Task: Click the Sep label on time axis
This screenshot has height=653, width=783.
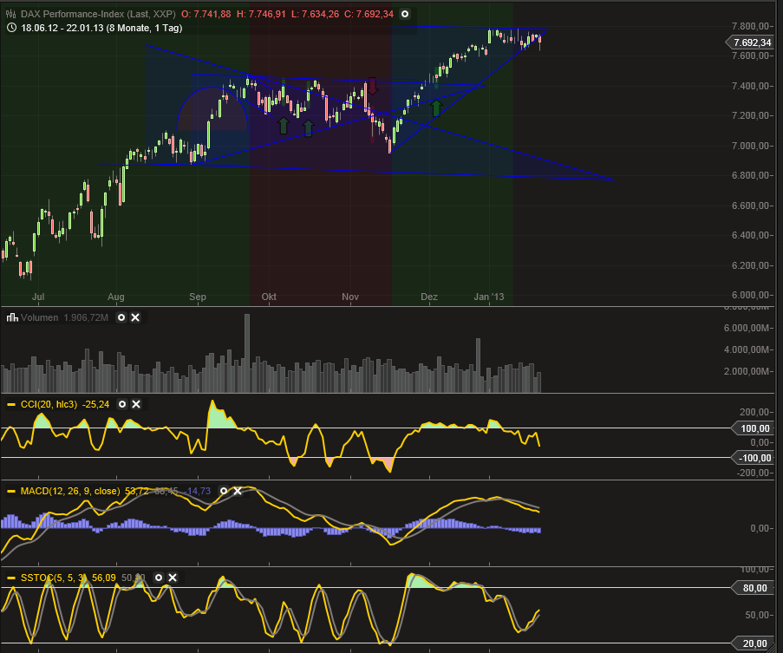Action: 198,297
